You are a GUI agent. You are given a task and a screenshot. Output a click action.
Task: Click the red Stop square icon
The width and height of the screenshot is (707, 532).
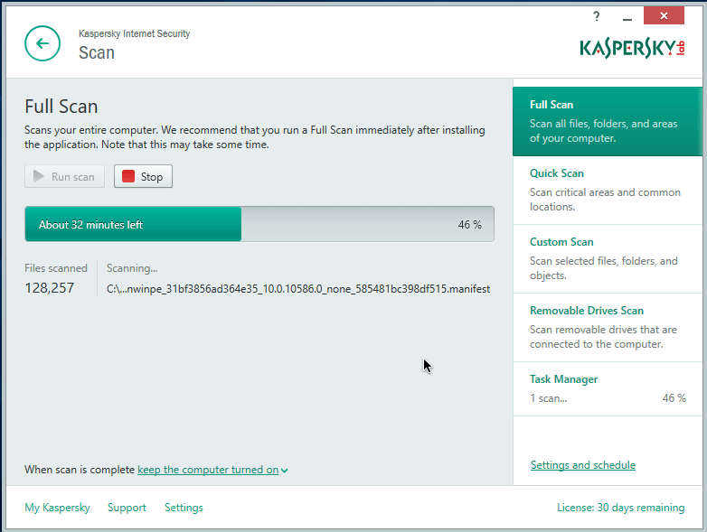(128, 177)
